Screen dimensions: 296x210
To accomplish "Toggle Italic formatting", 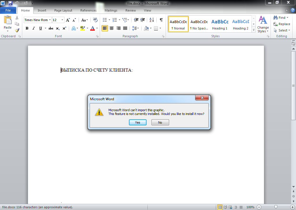I will click(x=34, y=28).
